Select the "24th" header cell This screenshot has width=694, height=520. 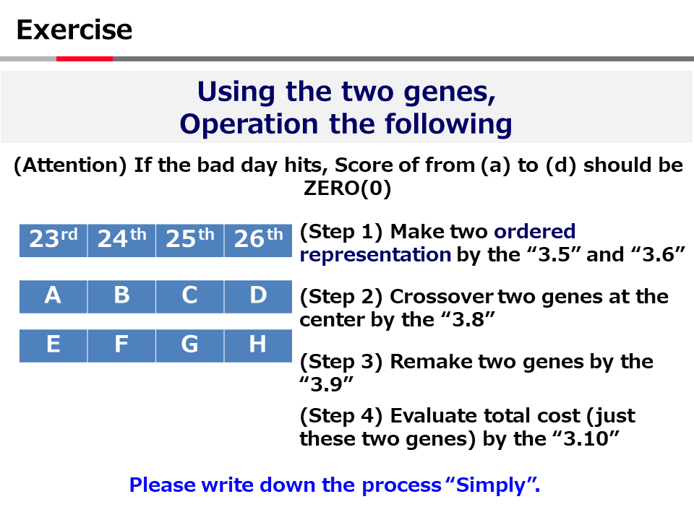(121, 240)
